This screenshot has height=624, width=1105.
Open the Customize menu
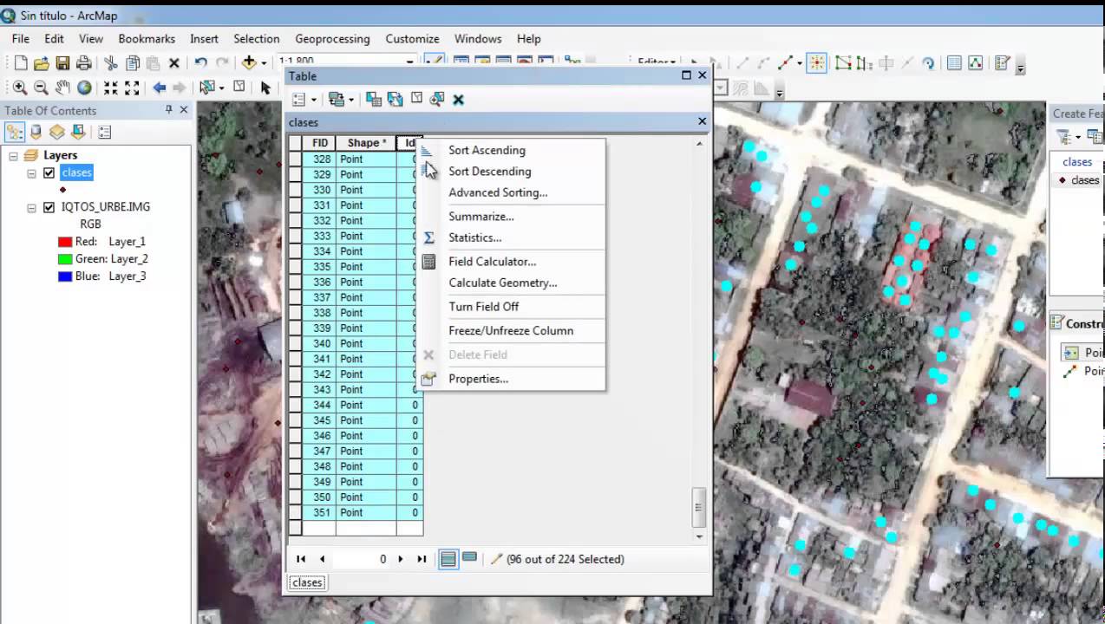tap(412, 39)
